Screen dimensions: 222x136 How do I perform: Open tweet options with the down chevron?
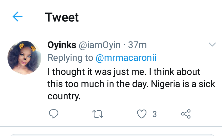(212, 45)
